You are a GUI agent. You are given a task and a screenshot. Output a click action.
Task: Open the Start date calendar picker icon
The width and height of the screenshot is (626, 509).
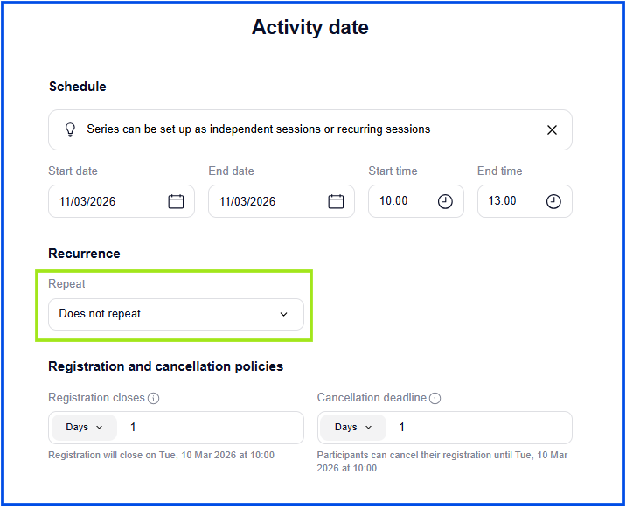[176, 201]
